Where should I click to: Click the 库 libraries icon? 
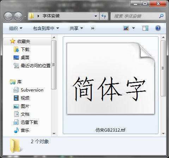coord(13,82)
